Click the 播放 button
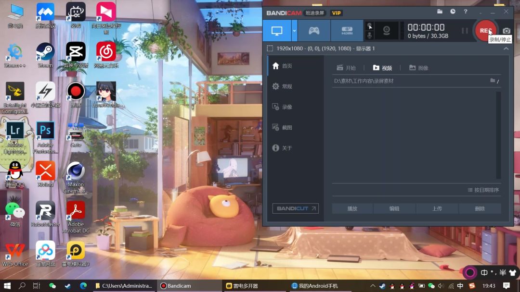This screenshot has width=520, height=292. 352,208
